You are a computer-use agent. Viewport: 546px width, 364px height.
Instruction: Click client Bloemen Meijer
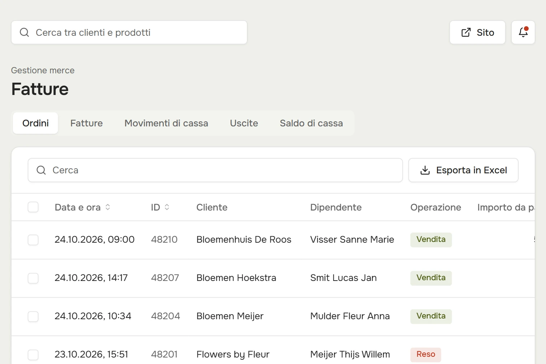tap(230, 316)
